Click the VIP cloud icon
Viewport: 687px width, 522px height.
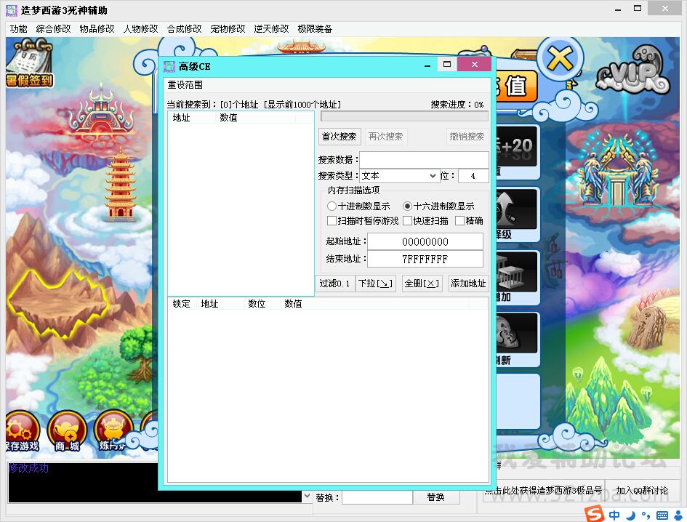632,73
